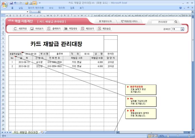Screen dimensions: 195x138
Task: Switch to the 페이지 레이아웃 tab
Action: (x=36, y=8)
